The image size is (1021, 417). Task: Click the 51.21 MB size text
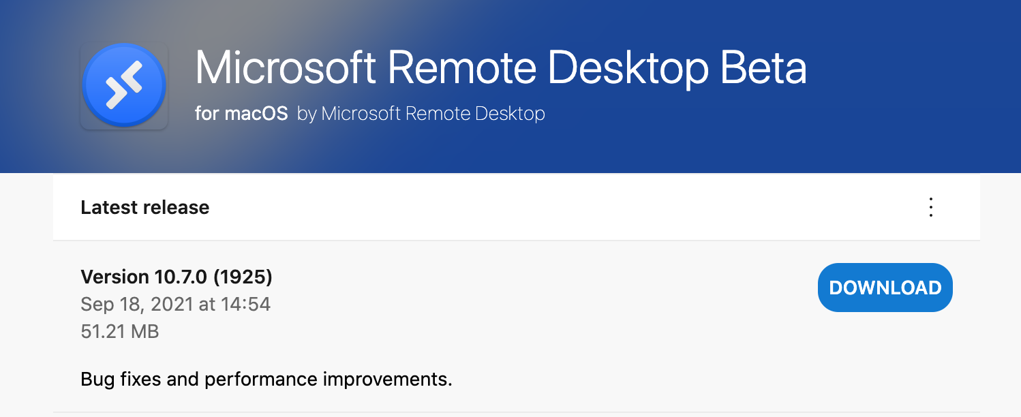[x=120, y=331]
